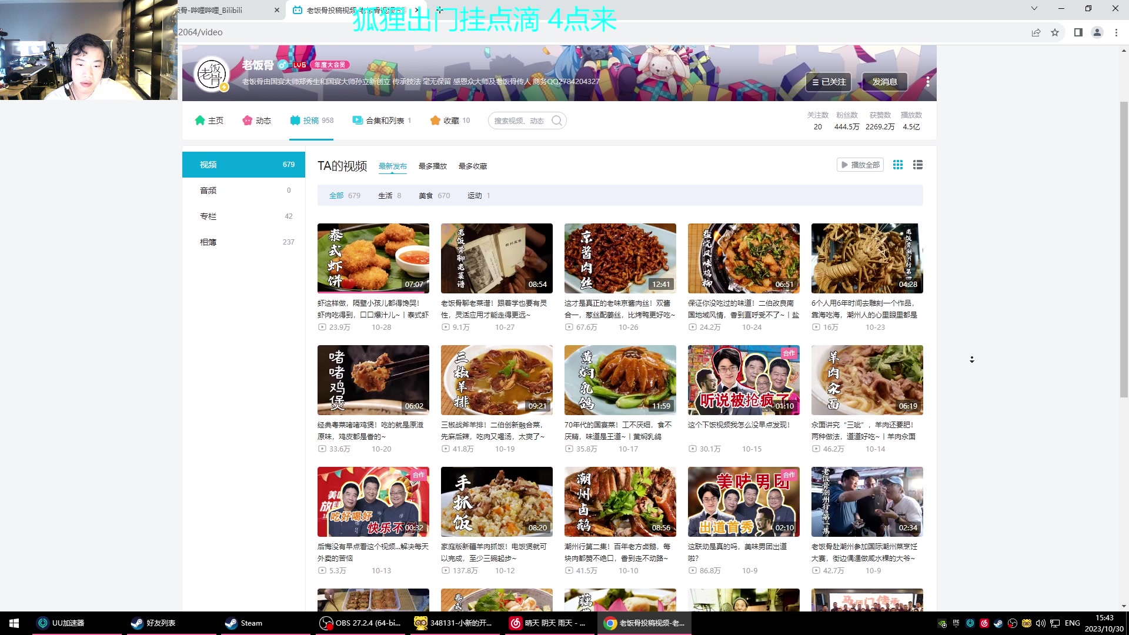Image resolution: width=1129 pixels, height=635 pixels.
Task: Open Steam from the taskbar
Action: click(243, 623)
